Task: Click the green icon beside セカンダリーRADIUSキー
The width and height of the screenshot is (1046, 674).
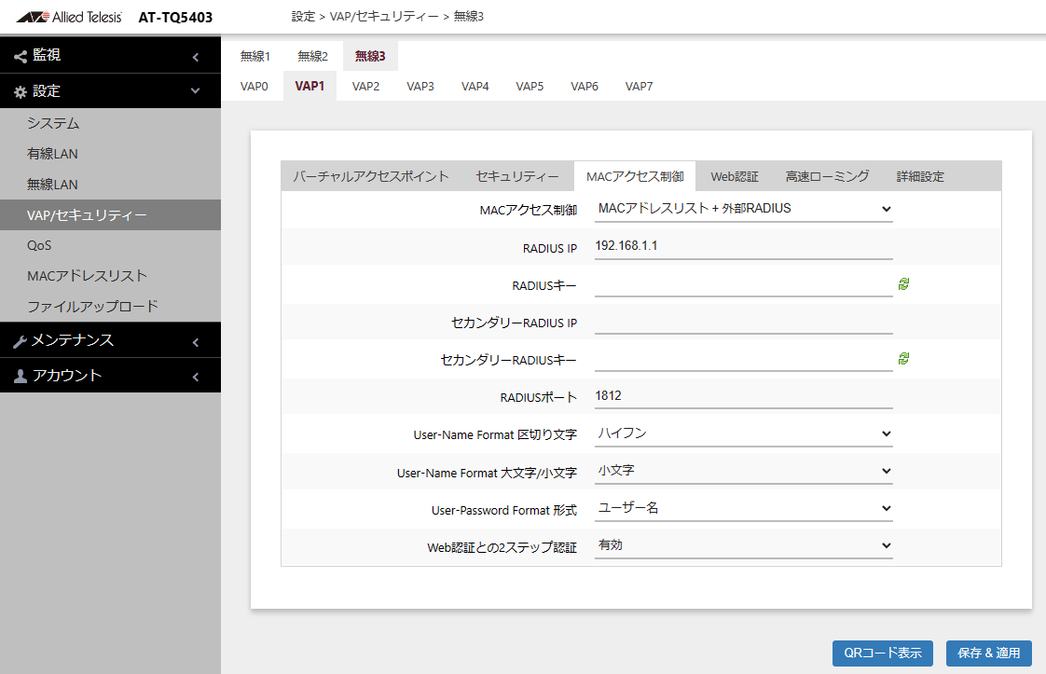Action: point(903,359)
